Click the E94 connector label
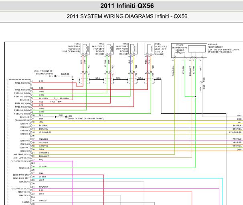 [x=60, y=102]
